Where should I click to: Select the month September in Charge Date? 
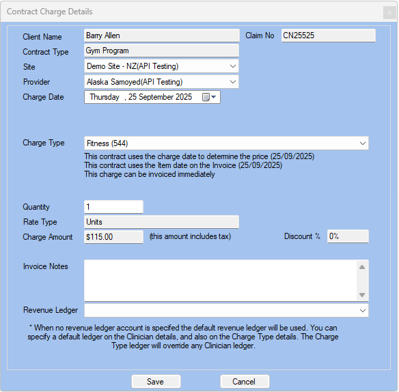point(155,97)
